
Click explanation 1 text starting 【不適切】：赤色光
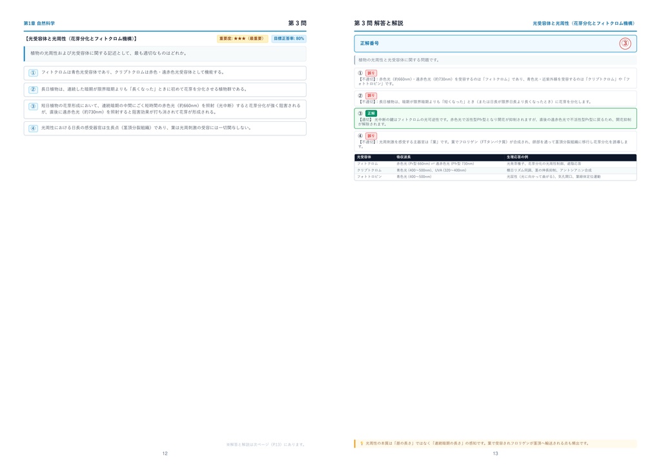494,81
